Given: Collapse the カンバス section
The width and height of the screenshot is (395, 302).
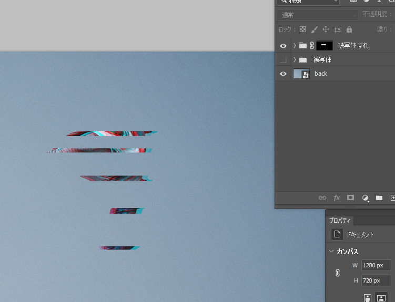Looking at the screenshot, I should (331, 252).
